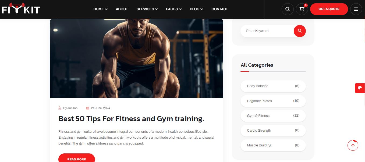Open the shopping cart icon
Viewport: 365px width, 162px height.
302,9
